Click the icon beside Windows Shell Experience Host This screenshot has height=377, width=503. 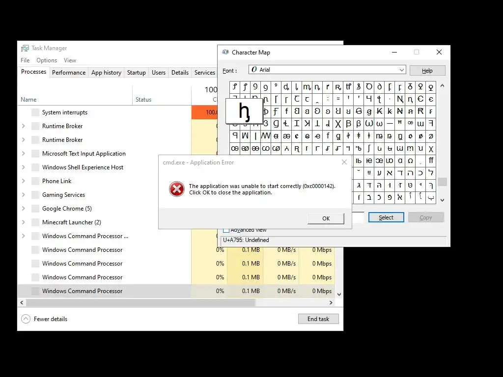point(35,167)
